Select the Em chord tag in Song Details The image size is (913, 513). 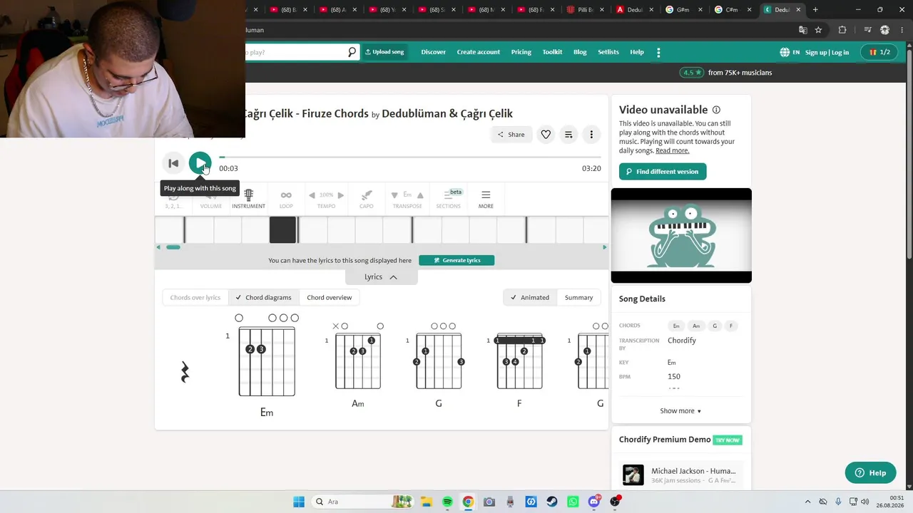click(676, 326)
